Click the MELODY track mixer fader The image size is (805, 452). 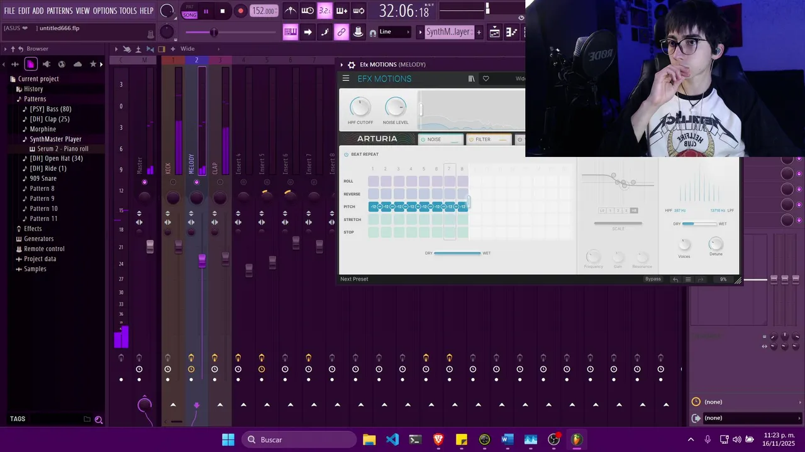point(202,261)
